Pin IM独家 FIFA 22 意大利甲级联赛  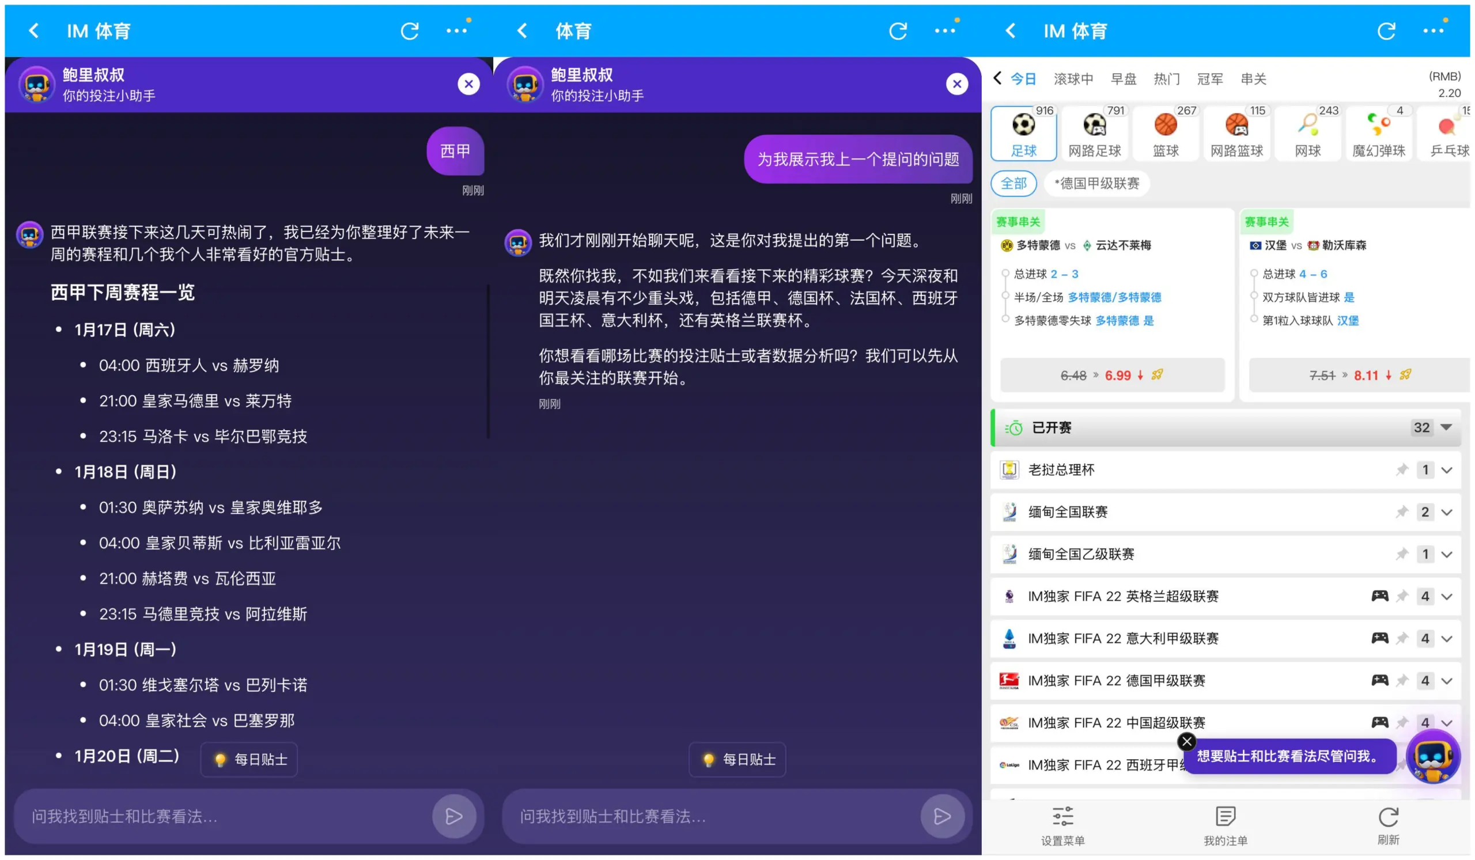(x=1402, y=638)
